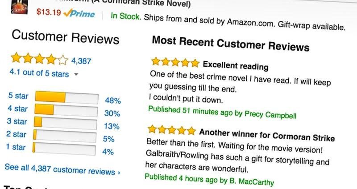Screen dimensions: 357x189
Task: Open See all 4,387 customer reviews
Action: (60, 169)
